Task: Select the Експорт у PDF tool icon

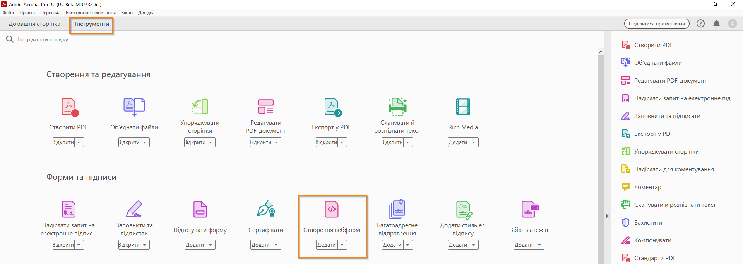Action: click(x=332, y=107)
